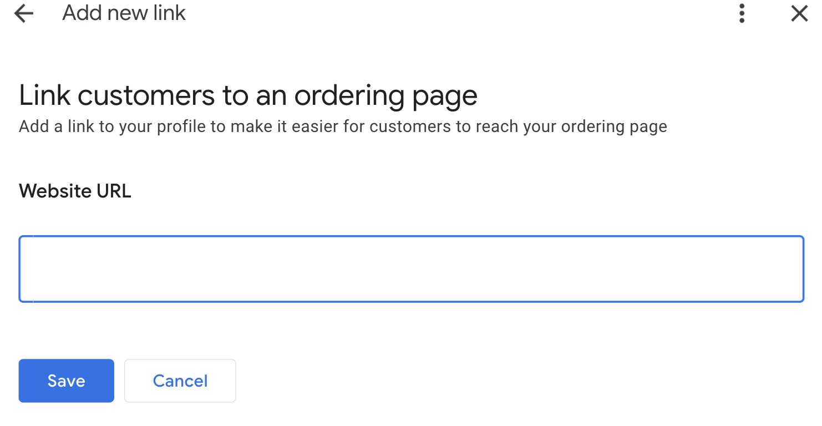Cancel adding the ordering link
The image size is (822, 426).
point(180,381)
